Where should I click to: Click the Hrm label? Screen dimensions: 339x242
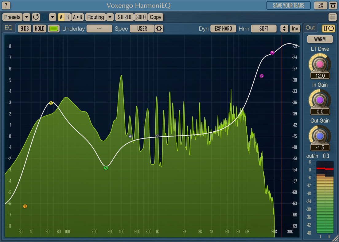(244, 29)
